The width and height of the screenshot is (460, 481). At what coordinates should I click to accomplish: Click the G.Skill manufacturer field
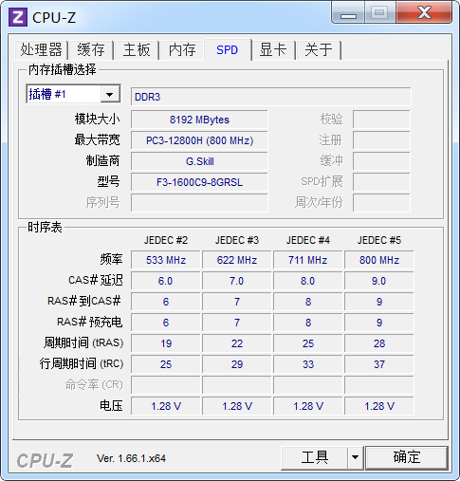click(199, 161)
